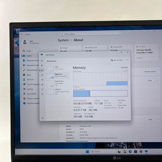Open Windows Start button on taskbar
Image resolution: width=162 pixels, height=162 pixels.
[87, 151]
